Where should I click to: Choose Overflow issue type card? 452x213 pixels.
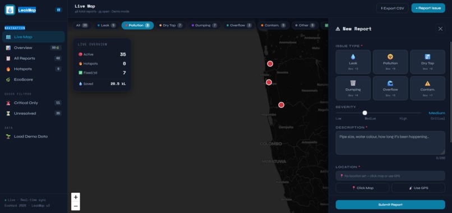coord(390,88)
